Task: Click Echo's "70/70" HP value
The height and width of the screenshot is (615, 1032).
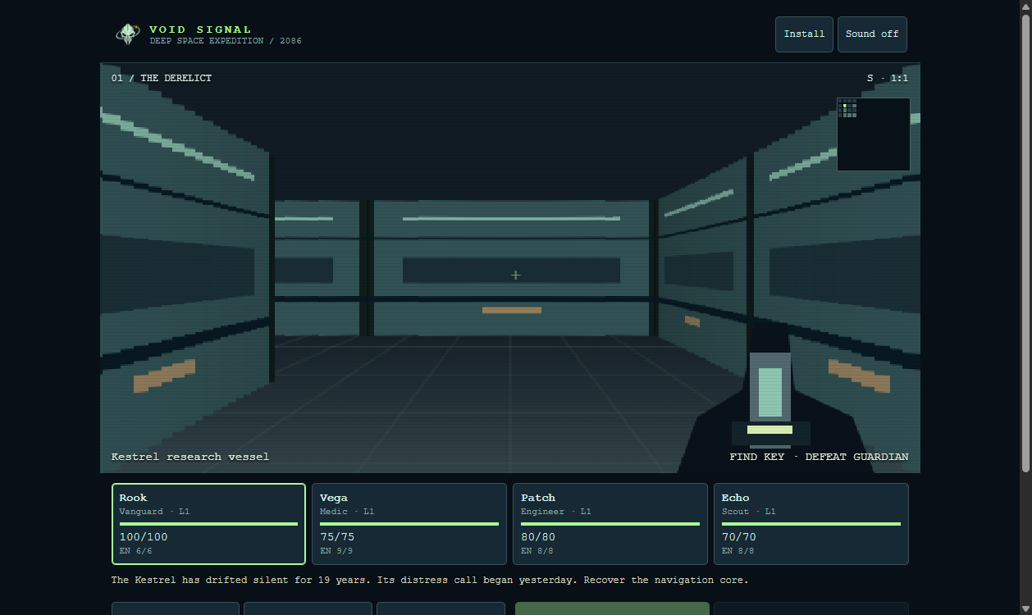Action: coord(739,537)
